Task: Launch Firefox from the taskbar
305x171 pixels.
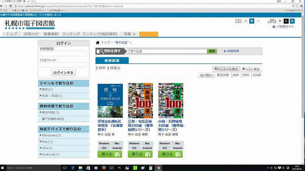Action: [x=104, y=168]
